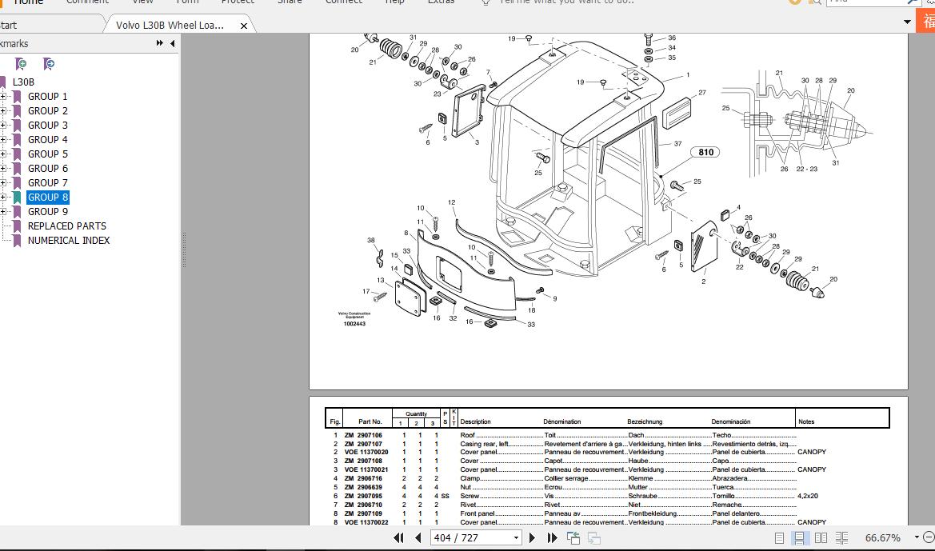
Task: Expand the GROUP 4 bookmark
Action: [x=3, y=139]
